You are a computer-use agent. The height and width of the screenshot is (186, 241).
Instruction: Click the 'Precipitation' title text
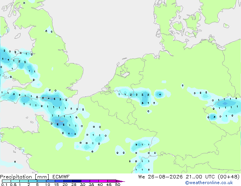tap(16, 177)
